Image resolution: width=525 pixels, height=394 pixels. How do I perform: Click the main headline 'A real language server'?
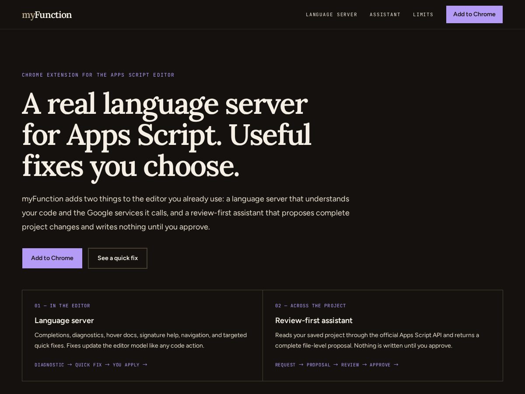coord(167,135)
